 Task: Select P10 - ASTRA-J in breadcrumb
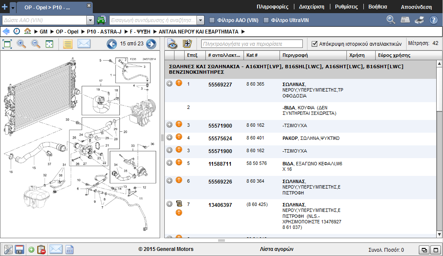coord(104,32)
